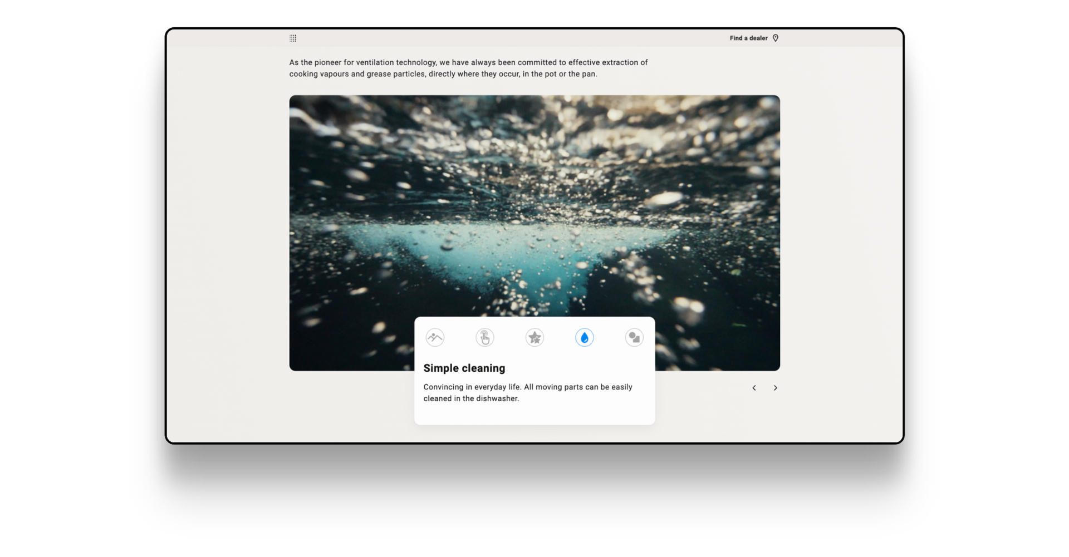Go to the previous slide with left chevron
This screenshot has width=1069, height=557.
pos(754,388)
